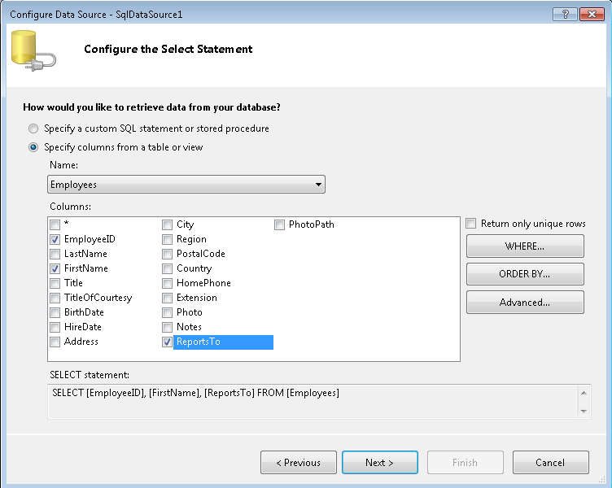Image resolution: width=612 pixels, height=488 pixels.
Task: Check the PostalCode column
Action: (167, 254)
